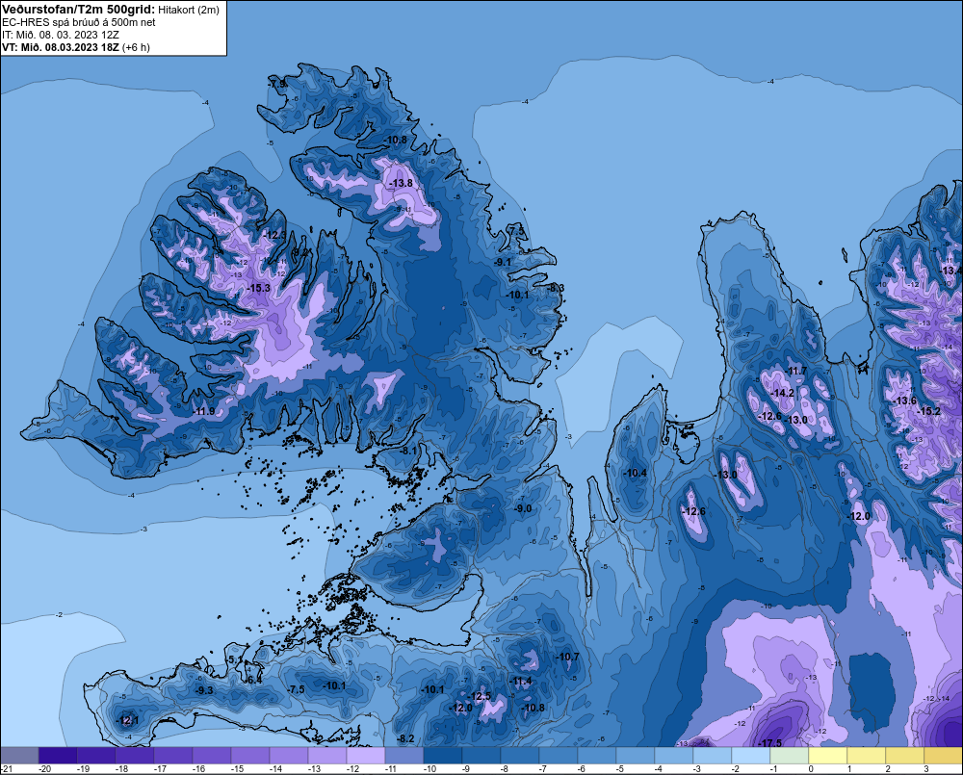The image size is (963, 775).
Task: Select the -5.1 temperature label
Action: tap(235, 659)
